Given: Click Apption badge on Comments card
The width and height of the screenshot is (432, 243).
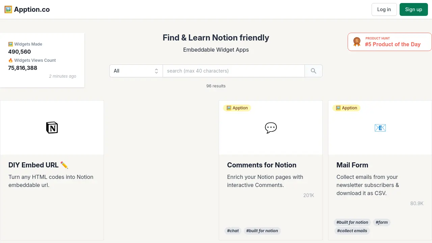Looking at the screenshot, I should click(x=237, y=108).
